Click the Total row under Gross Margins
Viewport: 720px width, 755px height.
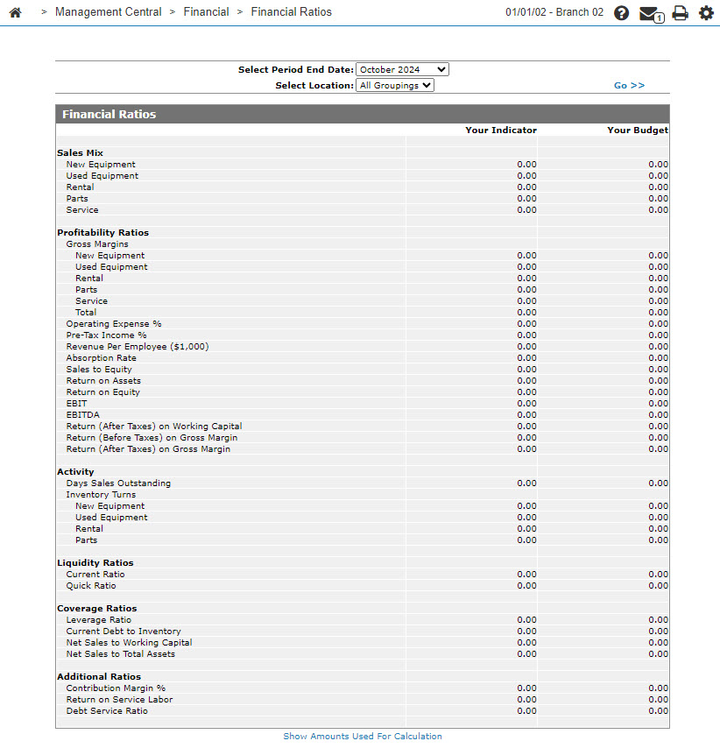86,313
